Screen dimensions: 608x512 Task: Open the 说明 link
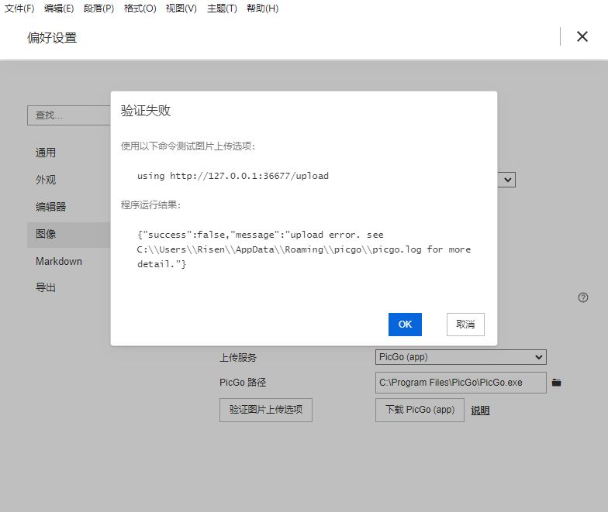[480, 411]
